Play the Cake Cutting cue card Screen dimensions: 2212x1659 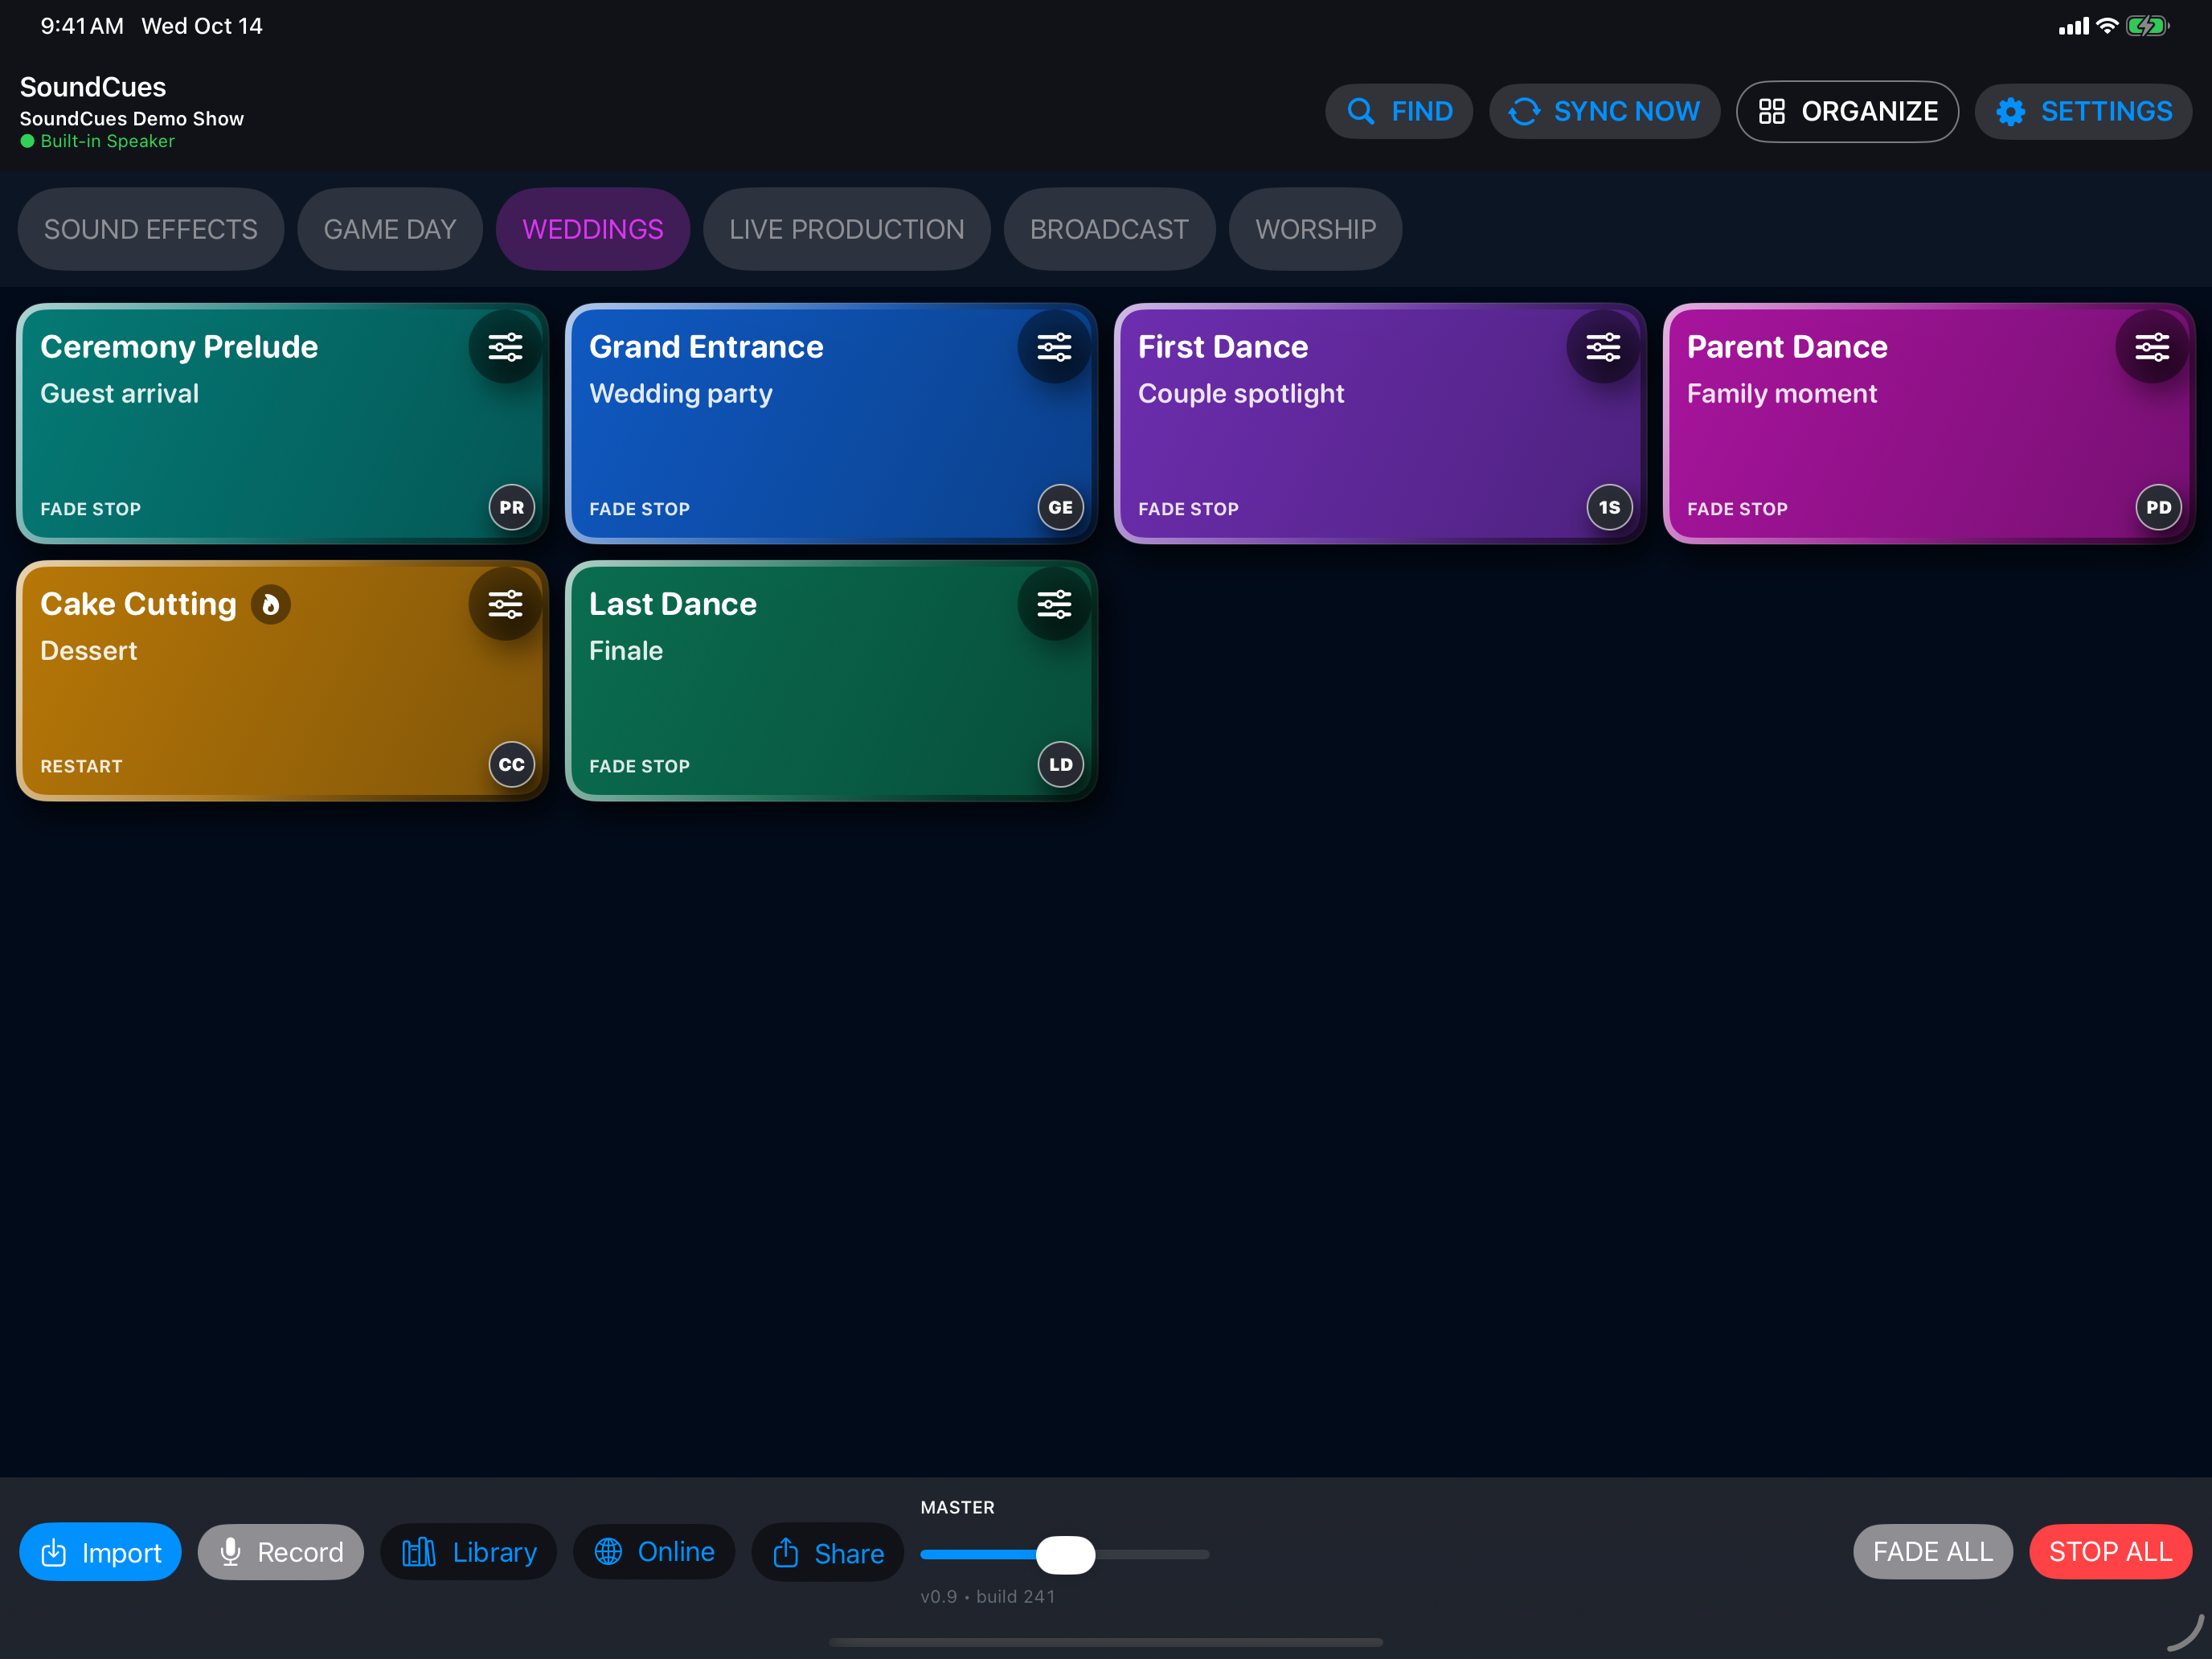pyautogui.click(x=282, y=681)
